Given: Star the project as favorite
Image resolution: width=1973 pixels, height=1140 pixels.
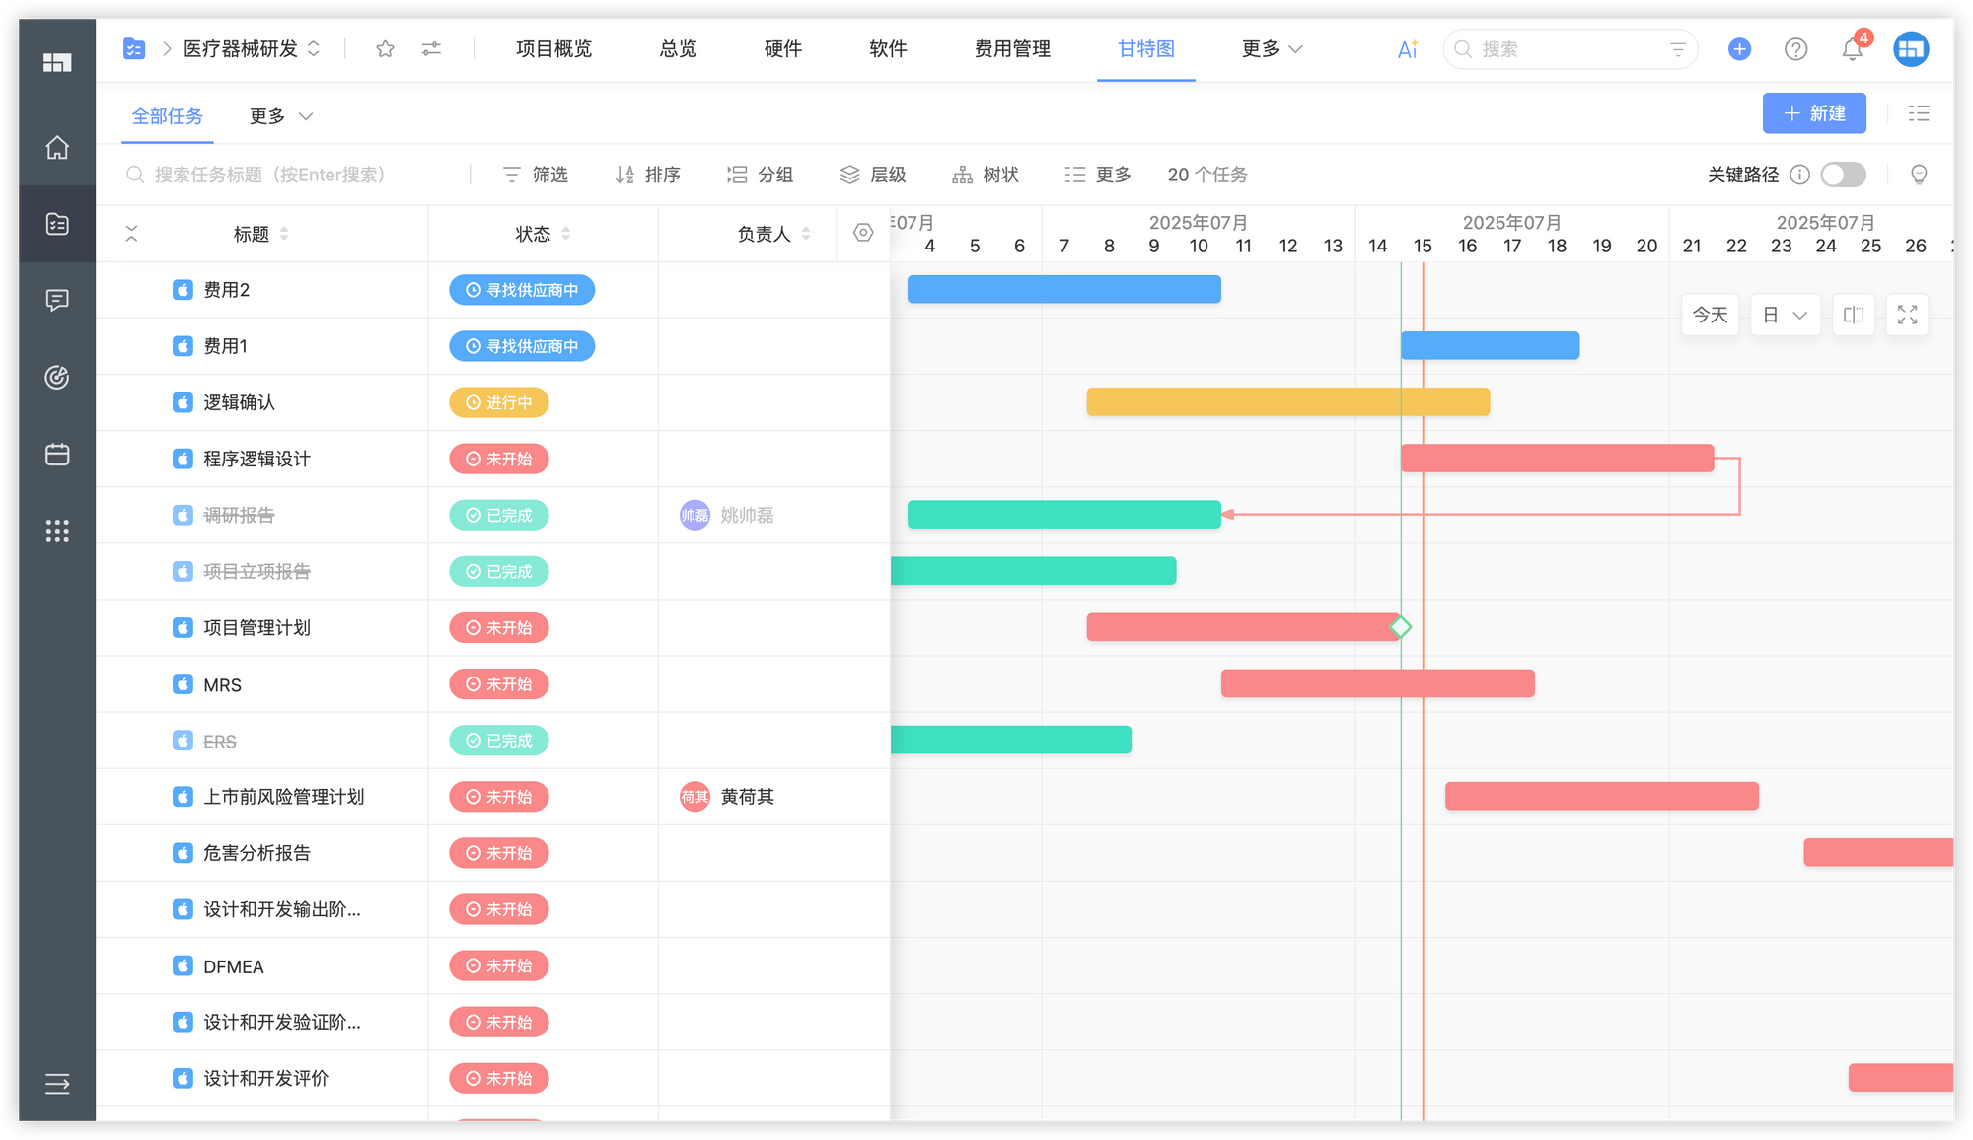Looking at the screenshot, I should 385,49.
